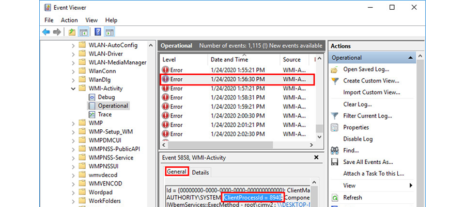Collapse the WMI-Activity tree node

click(73, 89)
